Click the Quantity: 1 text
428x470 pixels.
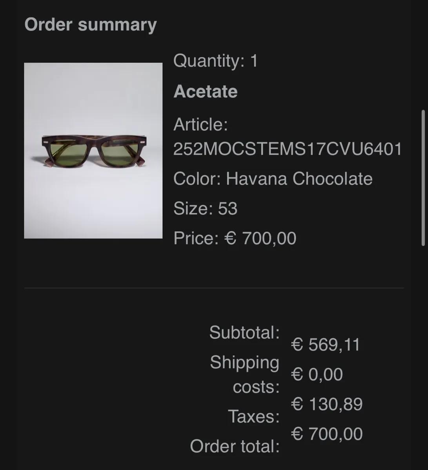[x=215, y=61]
